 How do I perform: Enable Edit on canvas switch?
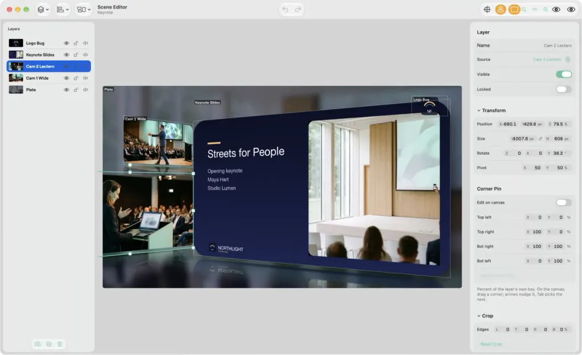click(563, 203)
